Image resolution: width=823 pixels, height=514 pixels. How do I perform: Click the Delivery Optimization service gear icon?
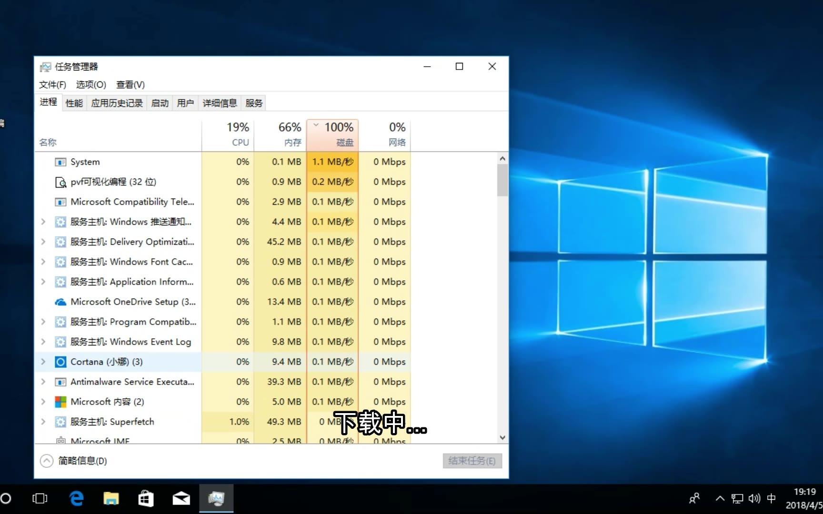click(60, 242)
